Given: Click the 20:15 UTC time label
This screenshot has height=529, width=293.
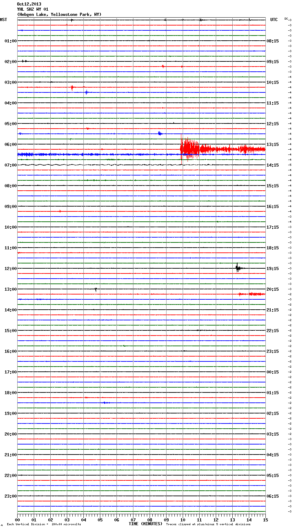Looking at the screenshot, I should coord(273,289).
